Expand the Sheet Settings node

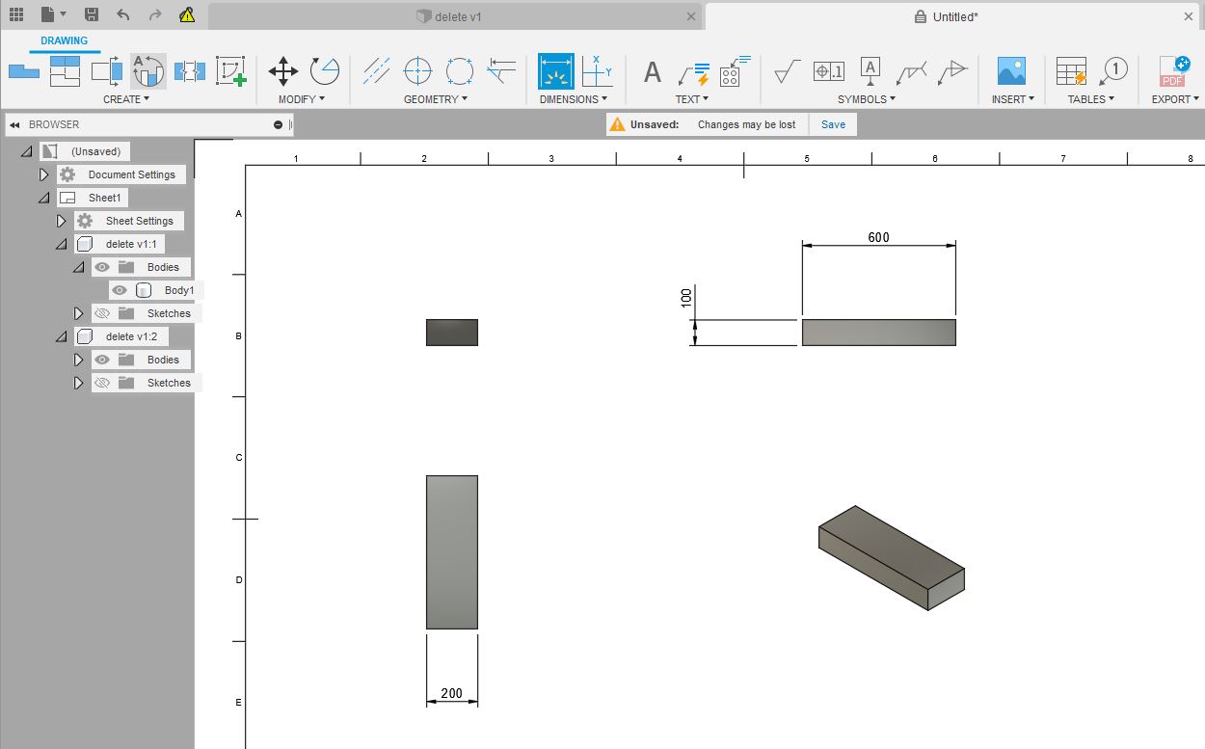coord(61,221)
